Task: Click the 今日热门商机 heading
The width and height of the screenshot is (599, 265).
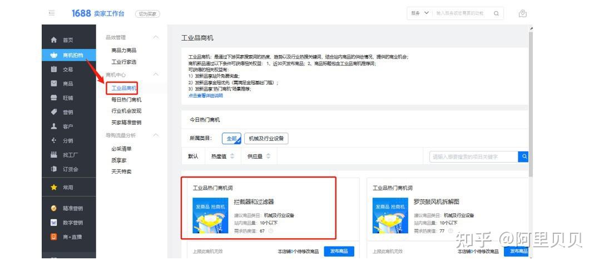Action: pos(205,120)
